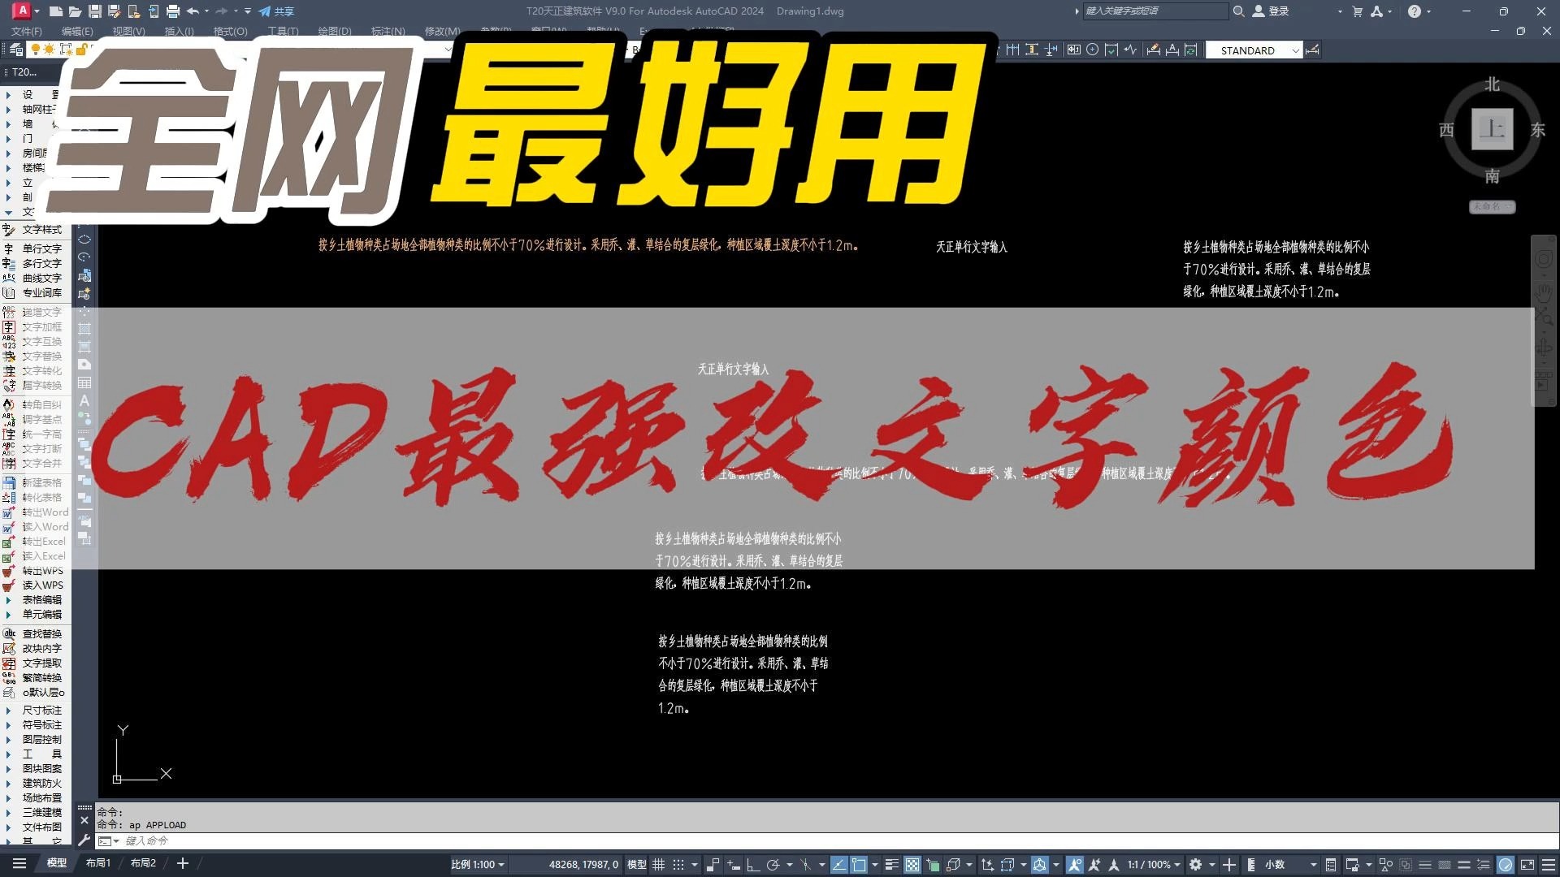Switch to the 布局1 layout tab
Viewport: 1560px width, 877px height.
98,863
